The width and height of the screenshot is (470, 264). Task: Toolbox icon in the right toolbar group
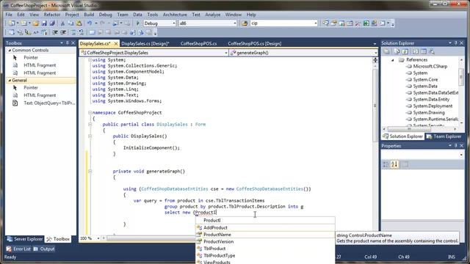358,23
